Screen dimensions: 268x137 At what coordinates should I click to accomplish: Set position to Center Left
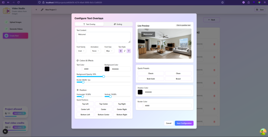click(85, 109)
